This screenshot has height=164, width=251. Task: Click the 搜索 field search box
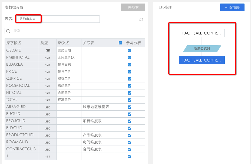[x=72, y=31]
